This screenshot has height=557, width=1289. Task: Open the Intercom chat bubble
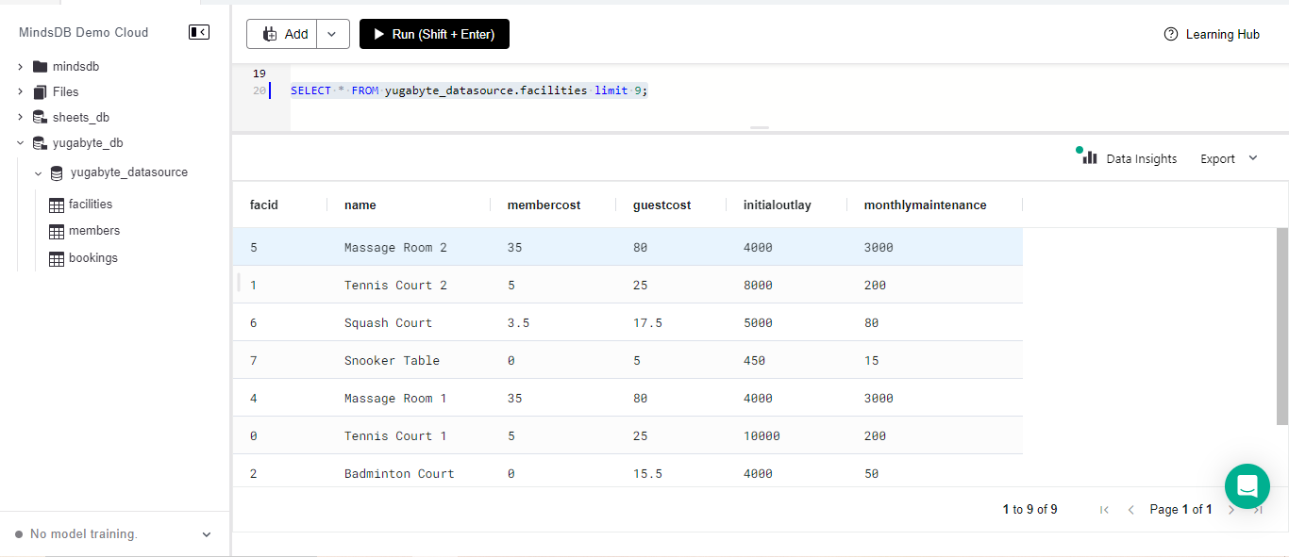tap(1247, 485)
